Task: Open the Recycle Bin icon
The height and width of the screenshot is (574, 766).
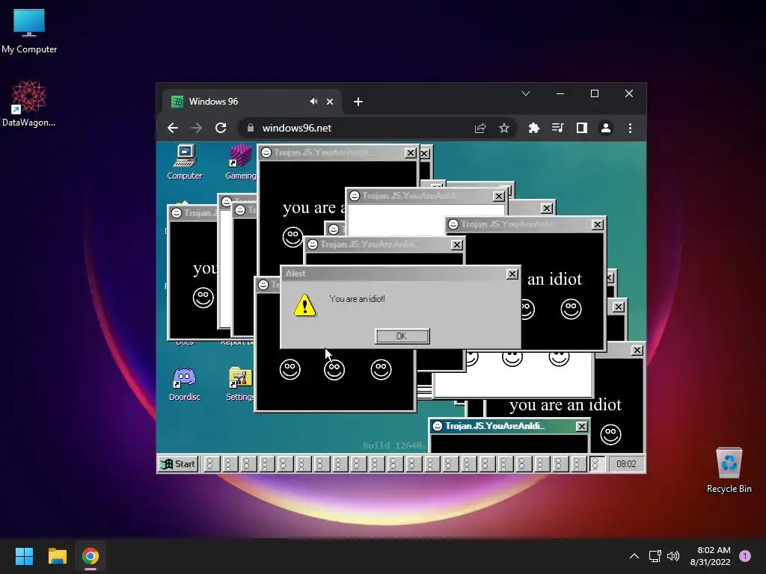Action: point(729,470)
